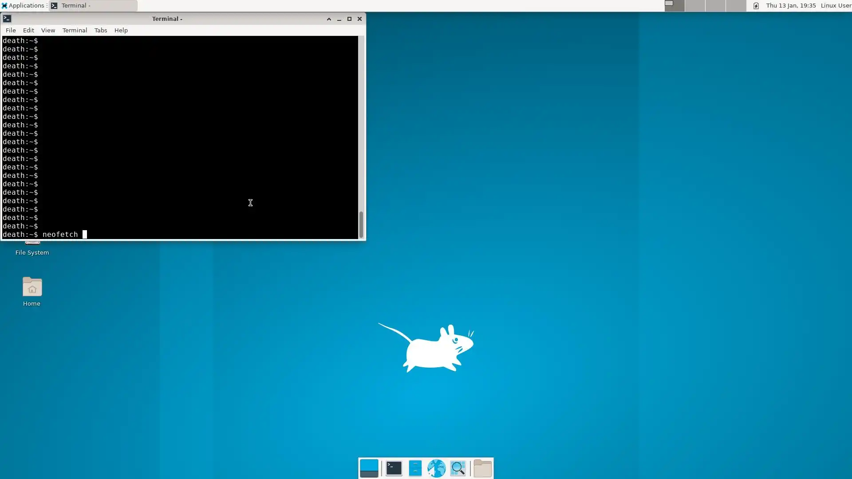This screenshot has width=852, height=479.
Task: Click the Show Desktop dock icon
Action: tap(369, 468)
